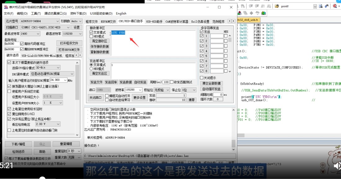Screen dimensions: 341x179
Task: Click the unindent icon in the Keil toolbar
Action: click(x=257, y=6)
